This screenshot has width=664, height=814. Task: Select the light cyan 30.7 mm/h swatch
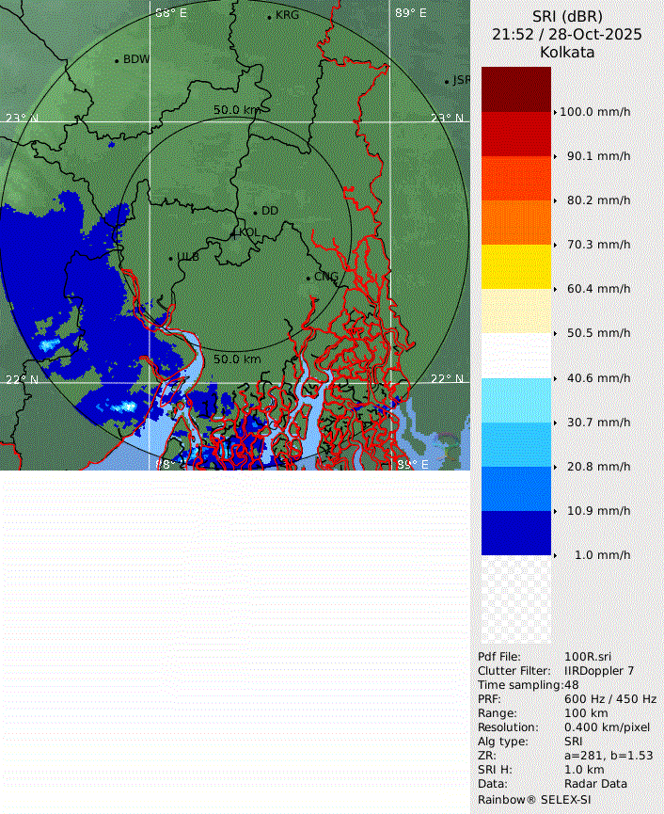(515, 400)
